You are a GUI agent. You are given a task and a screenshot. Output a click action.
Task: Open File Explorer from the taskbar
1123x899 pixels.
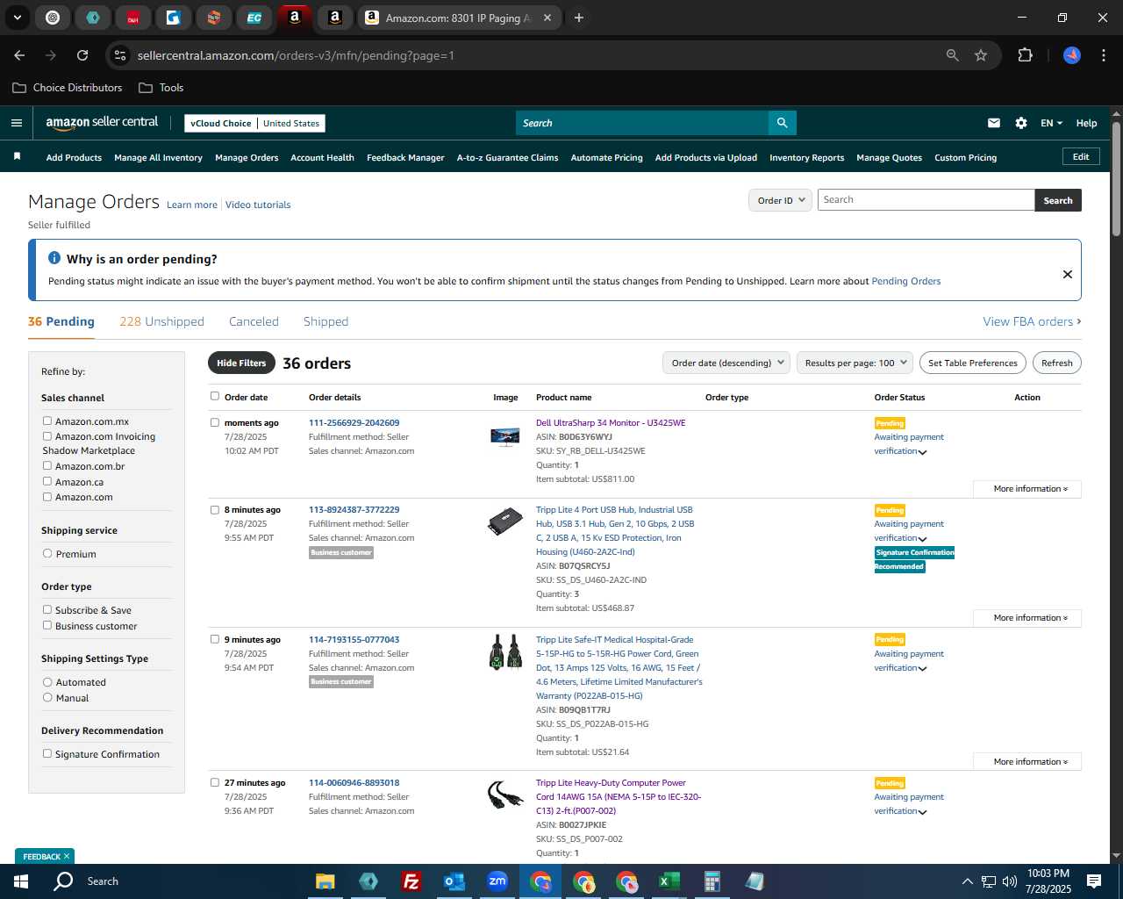[325, 881]
